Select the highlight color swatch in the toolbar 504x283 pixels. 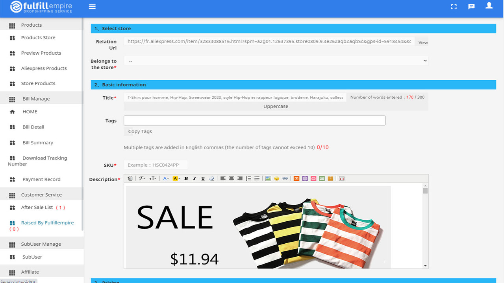coord(176,178)
